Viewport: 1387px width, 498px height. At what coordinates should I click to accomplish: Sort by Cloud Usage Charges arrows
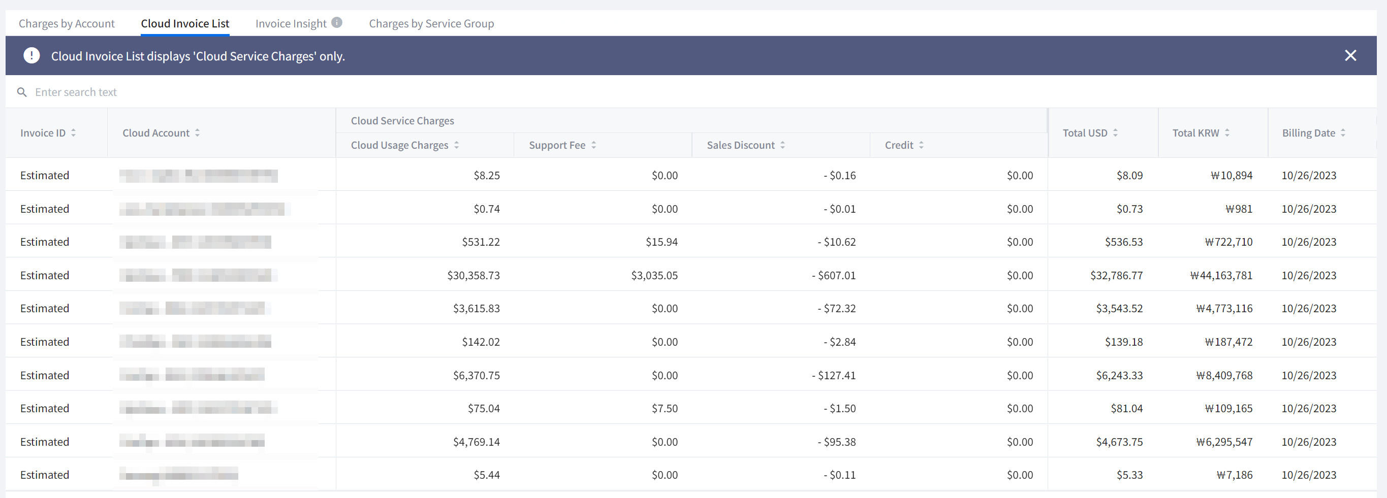pos(457,145)
